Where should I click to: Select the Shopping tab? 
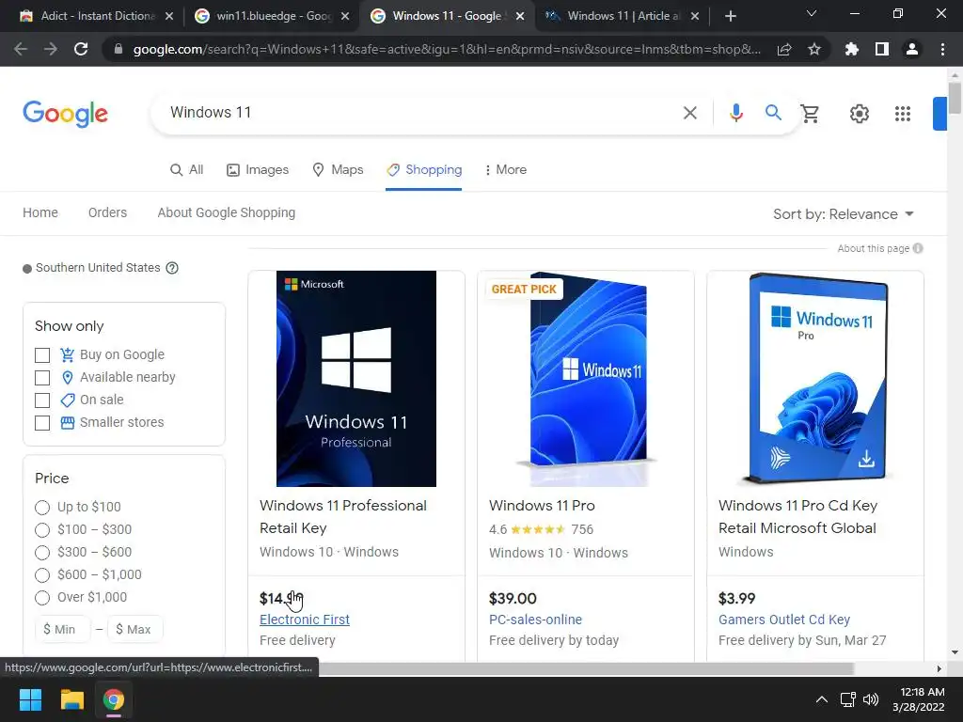(424, 169)
